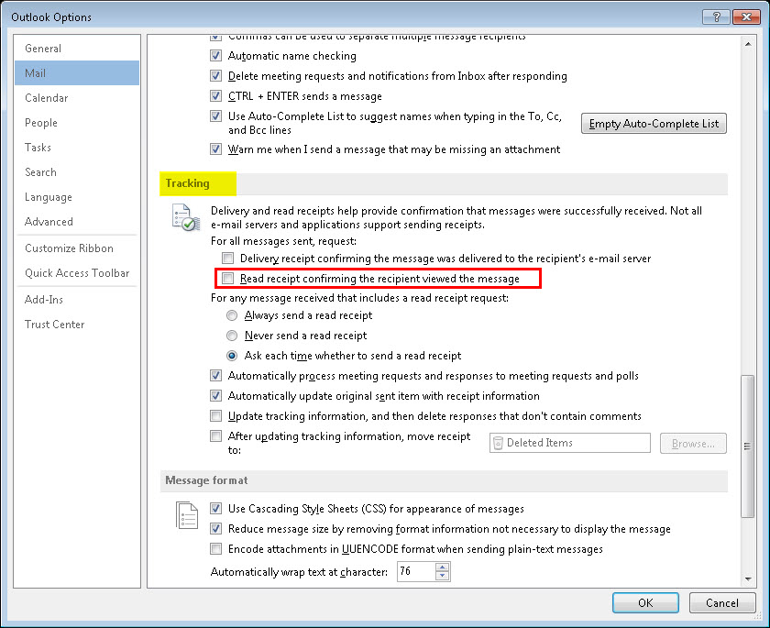Open the Search options category
The width and height of the screenshot is (770, 628).
click(77, 171)
